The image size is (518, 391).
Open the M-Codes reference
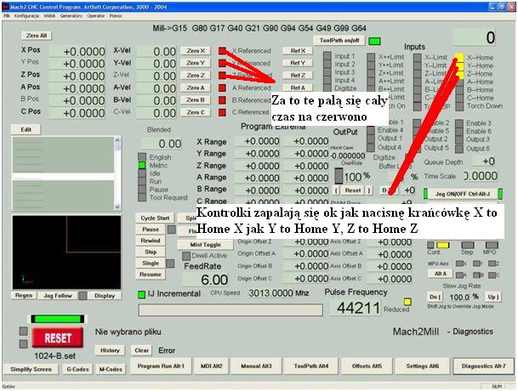pos(111,369)
